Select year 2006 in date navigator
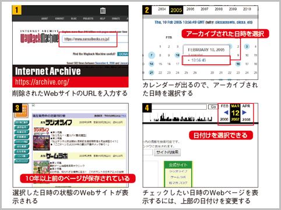Image resolution: width=281 pixels, height=210 pixels. [224, 119]
